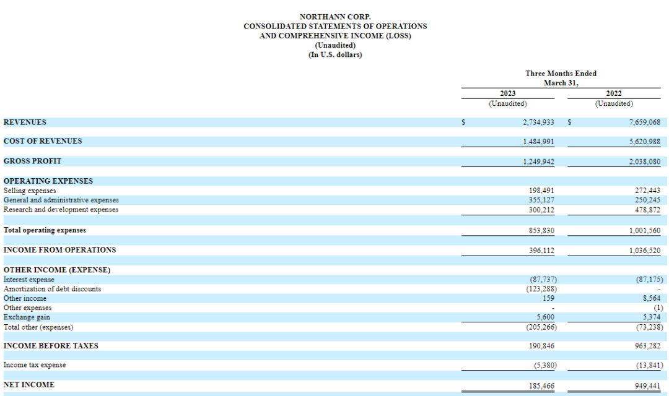
Task: Click the Selling expenses row label
Action: pyautogui.click(x=30, y=191)
